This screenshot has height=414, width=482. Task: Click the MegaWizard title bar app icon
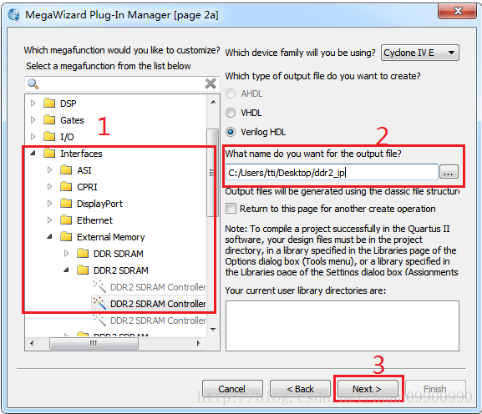point(14,15)
